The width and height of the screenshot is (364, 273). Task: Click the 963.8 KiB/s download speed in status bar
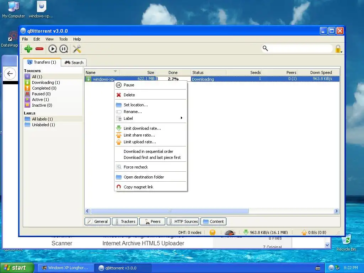pyautogui.click(x=266, y=232)
